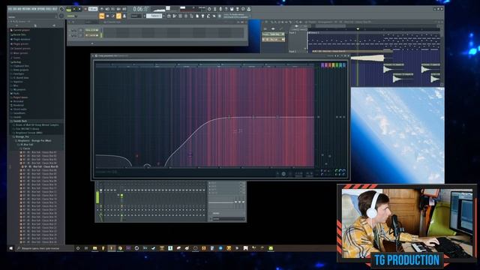Click the Play button in the transport
480x270 pixels.
[x=74, y=9]
